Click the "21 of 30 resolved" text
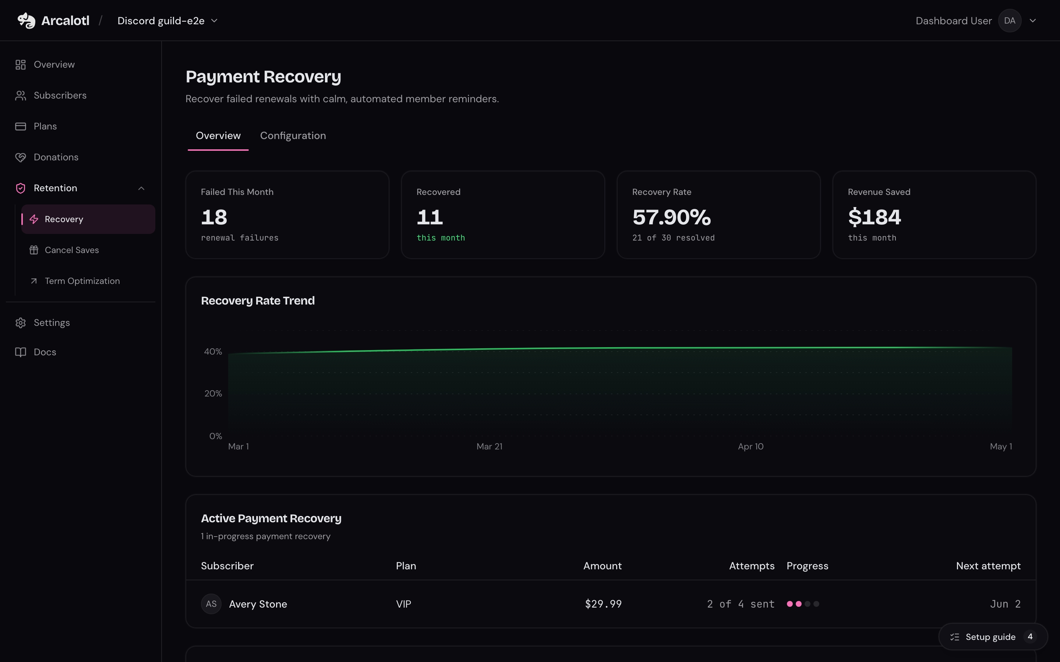The width and height of the screenshot is (1060, 662). point(673,238)
